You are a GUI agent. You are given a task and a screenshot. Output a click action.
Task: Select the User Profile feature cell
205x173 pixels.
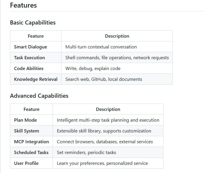[26, 163]
